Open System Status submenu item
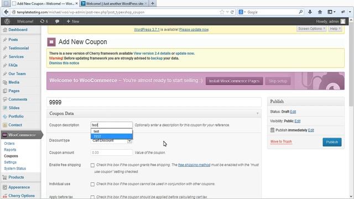This screenshot has height=199, width=354. coord(15,169)
